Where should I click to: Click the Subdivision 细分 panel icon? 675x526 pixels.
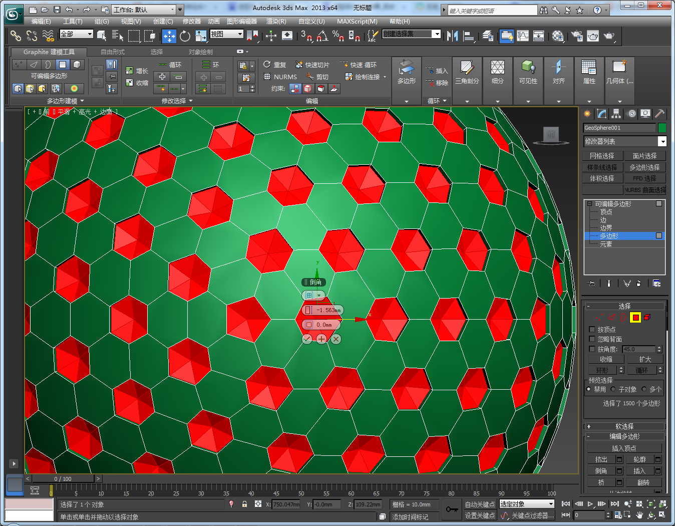point(497,73)
